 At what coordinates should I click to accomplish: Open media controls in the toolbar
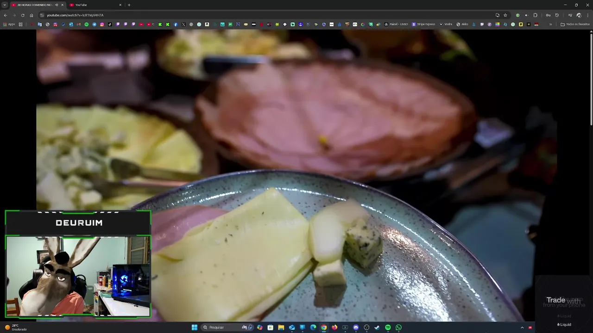[570, 15]
